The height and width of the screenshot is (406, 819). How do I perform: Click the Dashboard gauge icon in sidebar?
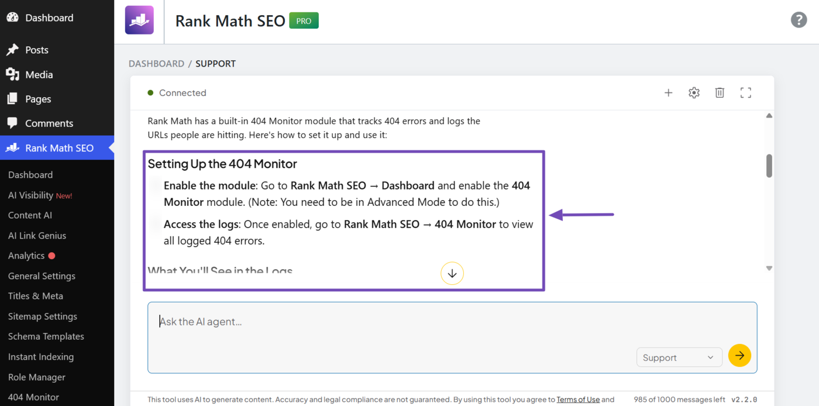pyautogui.click(x=12, y=18)
